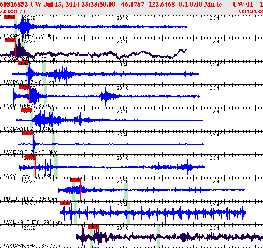The height and width of the screenshot is (248, 263).
Task: Select the P 3 pick flag on VLL trace
Action: click(x=30, y=157)
